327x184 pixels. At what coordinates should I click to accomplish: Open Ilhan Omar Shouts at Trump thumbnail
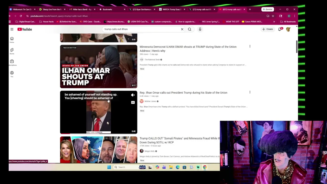click(99, 66)
